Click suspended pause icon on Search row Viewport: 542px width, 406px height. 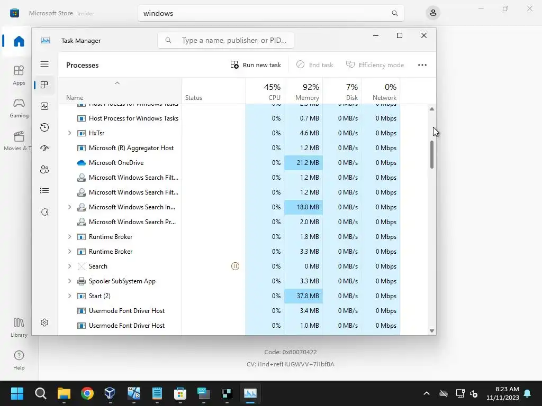pyautogui.click(x=235, y=266)
